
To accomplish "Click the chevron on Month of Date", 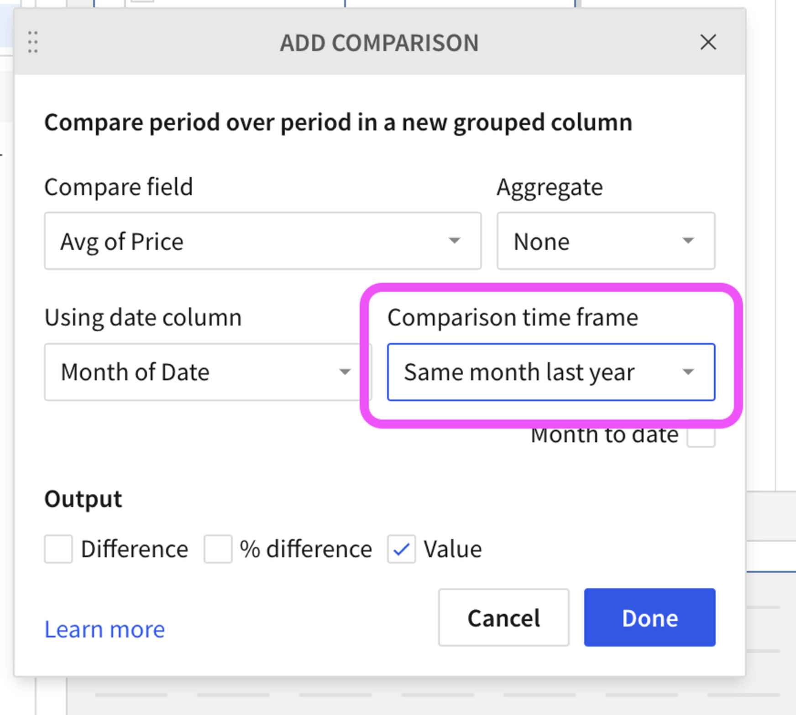I will [x=344, y=372].
